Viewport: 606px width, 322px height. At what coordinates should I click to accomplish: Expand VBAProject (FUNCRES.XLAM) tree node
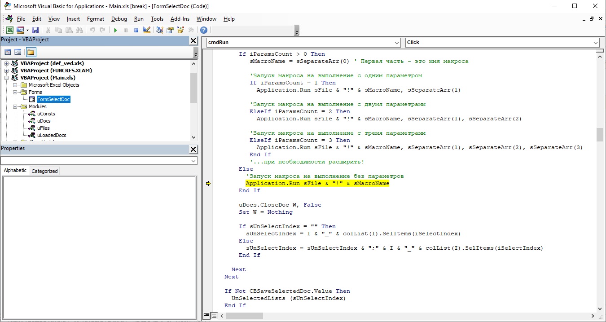[x=6, y=71]
